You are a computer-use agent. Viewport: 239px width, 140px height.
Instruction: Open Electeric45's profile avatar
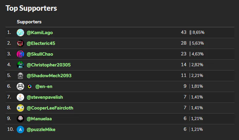point(20,43)
